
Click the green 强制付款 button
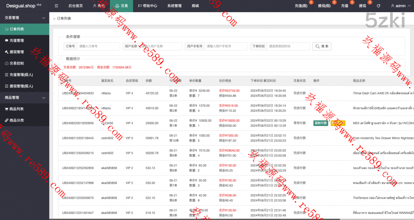click(x=321, y=123)
